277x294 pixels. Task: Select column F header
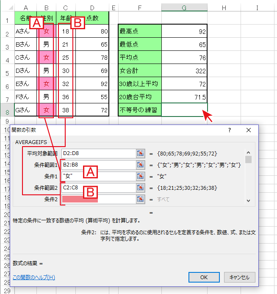click(x=140, y=8)
